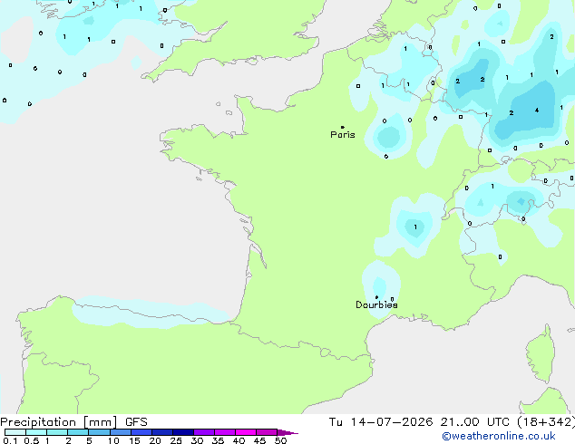Click the '21..00 UTC' time text

(475, 422)
